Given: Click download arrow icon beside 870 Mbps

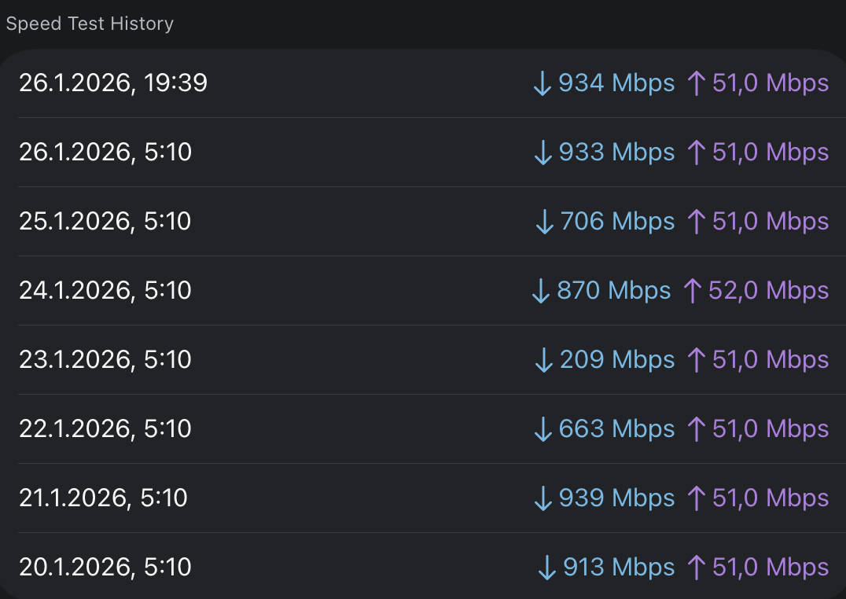Looking at the screenshot, I should pyautogui.click(x=540, y=291).
